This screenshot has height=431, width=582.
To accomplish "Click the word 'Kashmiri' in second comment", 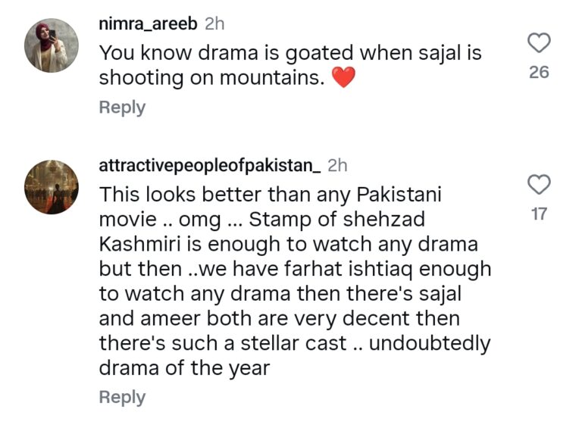I will pyautogui.click(x=142, y=244).
